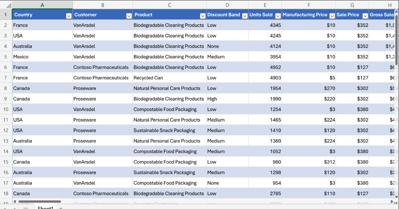This screenshot has width=399, height=209.
Task: Select row 16 header
Action: [x=6, y=173]
